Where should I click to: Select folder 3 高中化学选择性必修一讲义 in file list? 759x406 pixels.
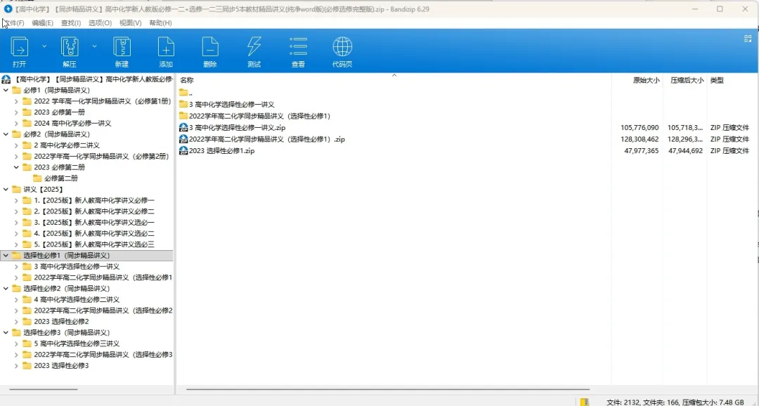coord(227,105)
